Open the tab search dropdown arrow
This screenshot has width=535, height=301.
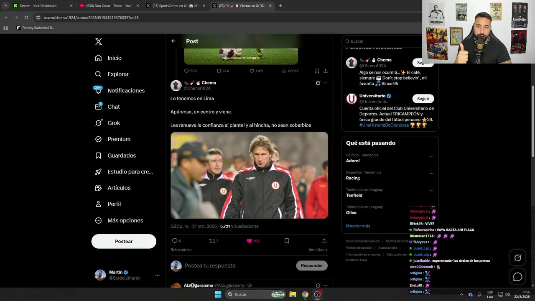(5, 6)
